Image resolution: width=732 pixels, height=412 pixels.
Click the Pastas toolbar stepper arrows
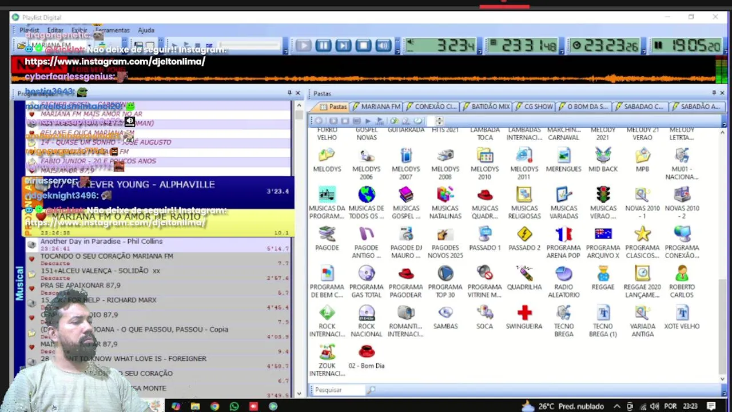point(439,121)
